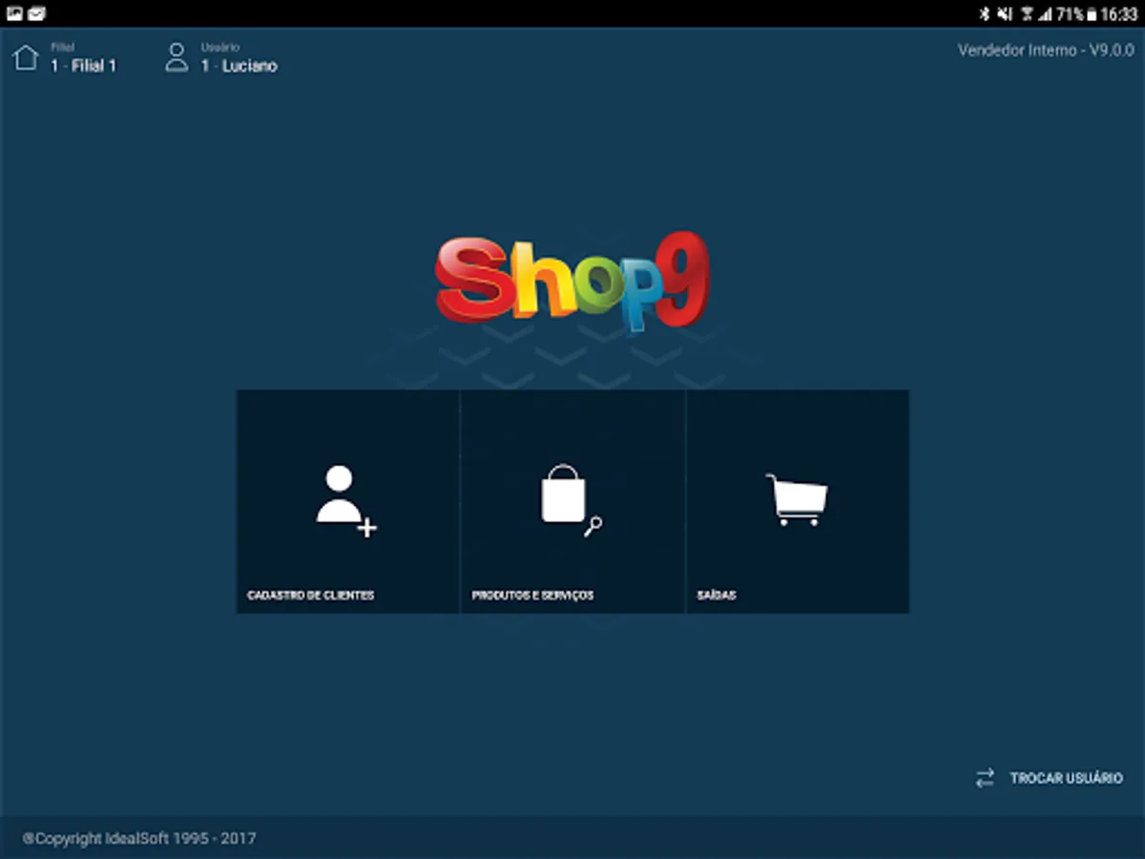Open the Saídas tile
The image size is (1145, 859).
click(x=798, y=501)
